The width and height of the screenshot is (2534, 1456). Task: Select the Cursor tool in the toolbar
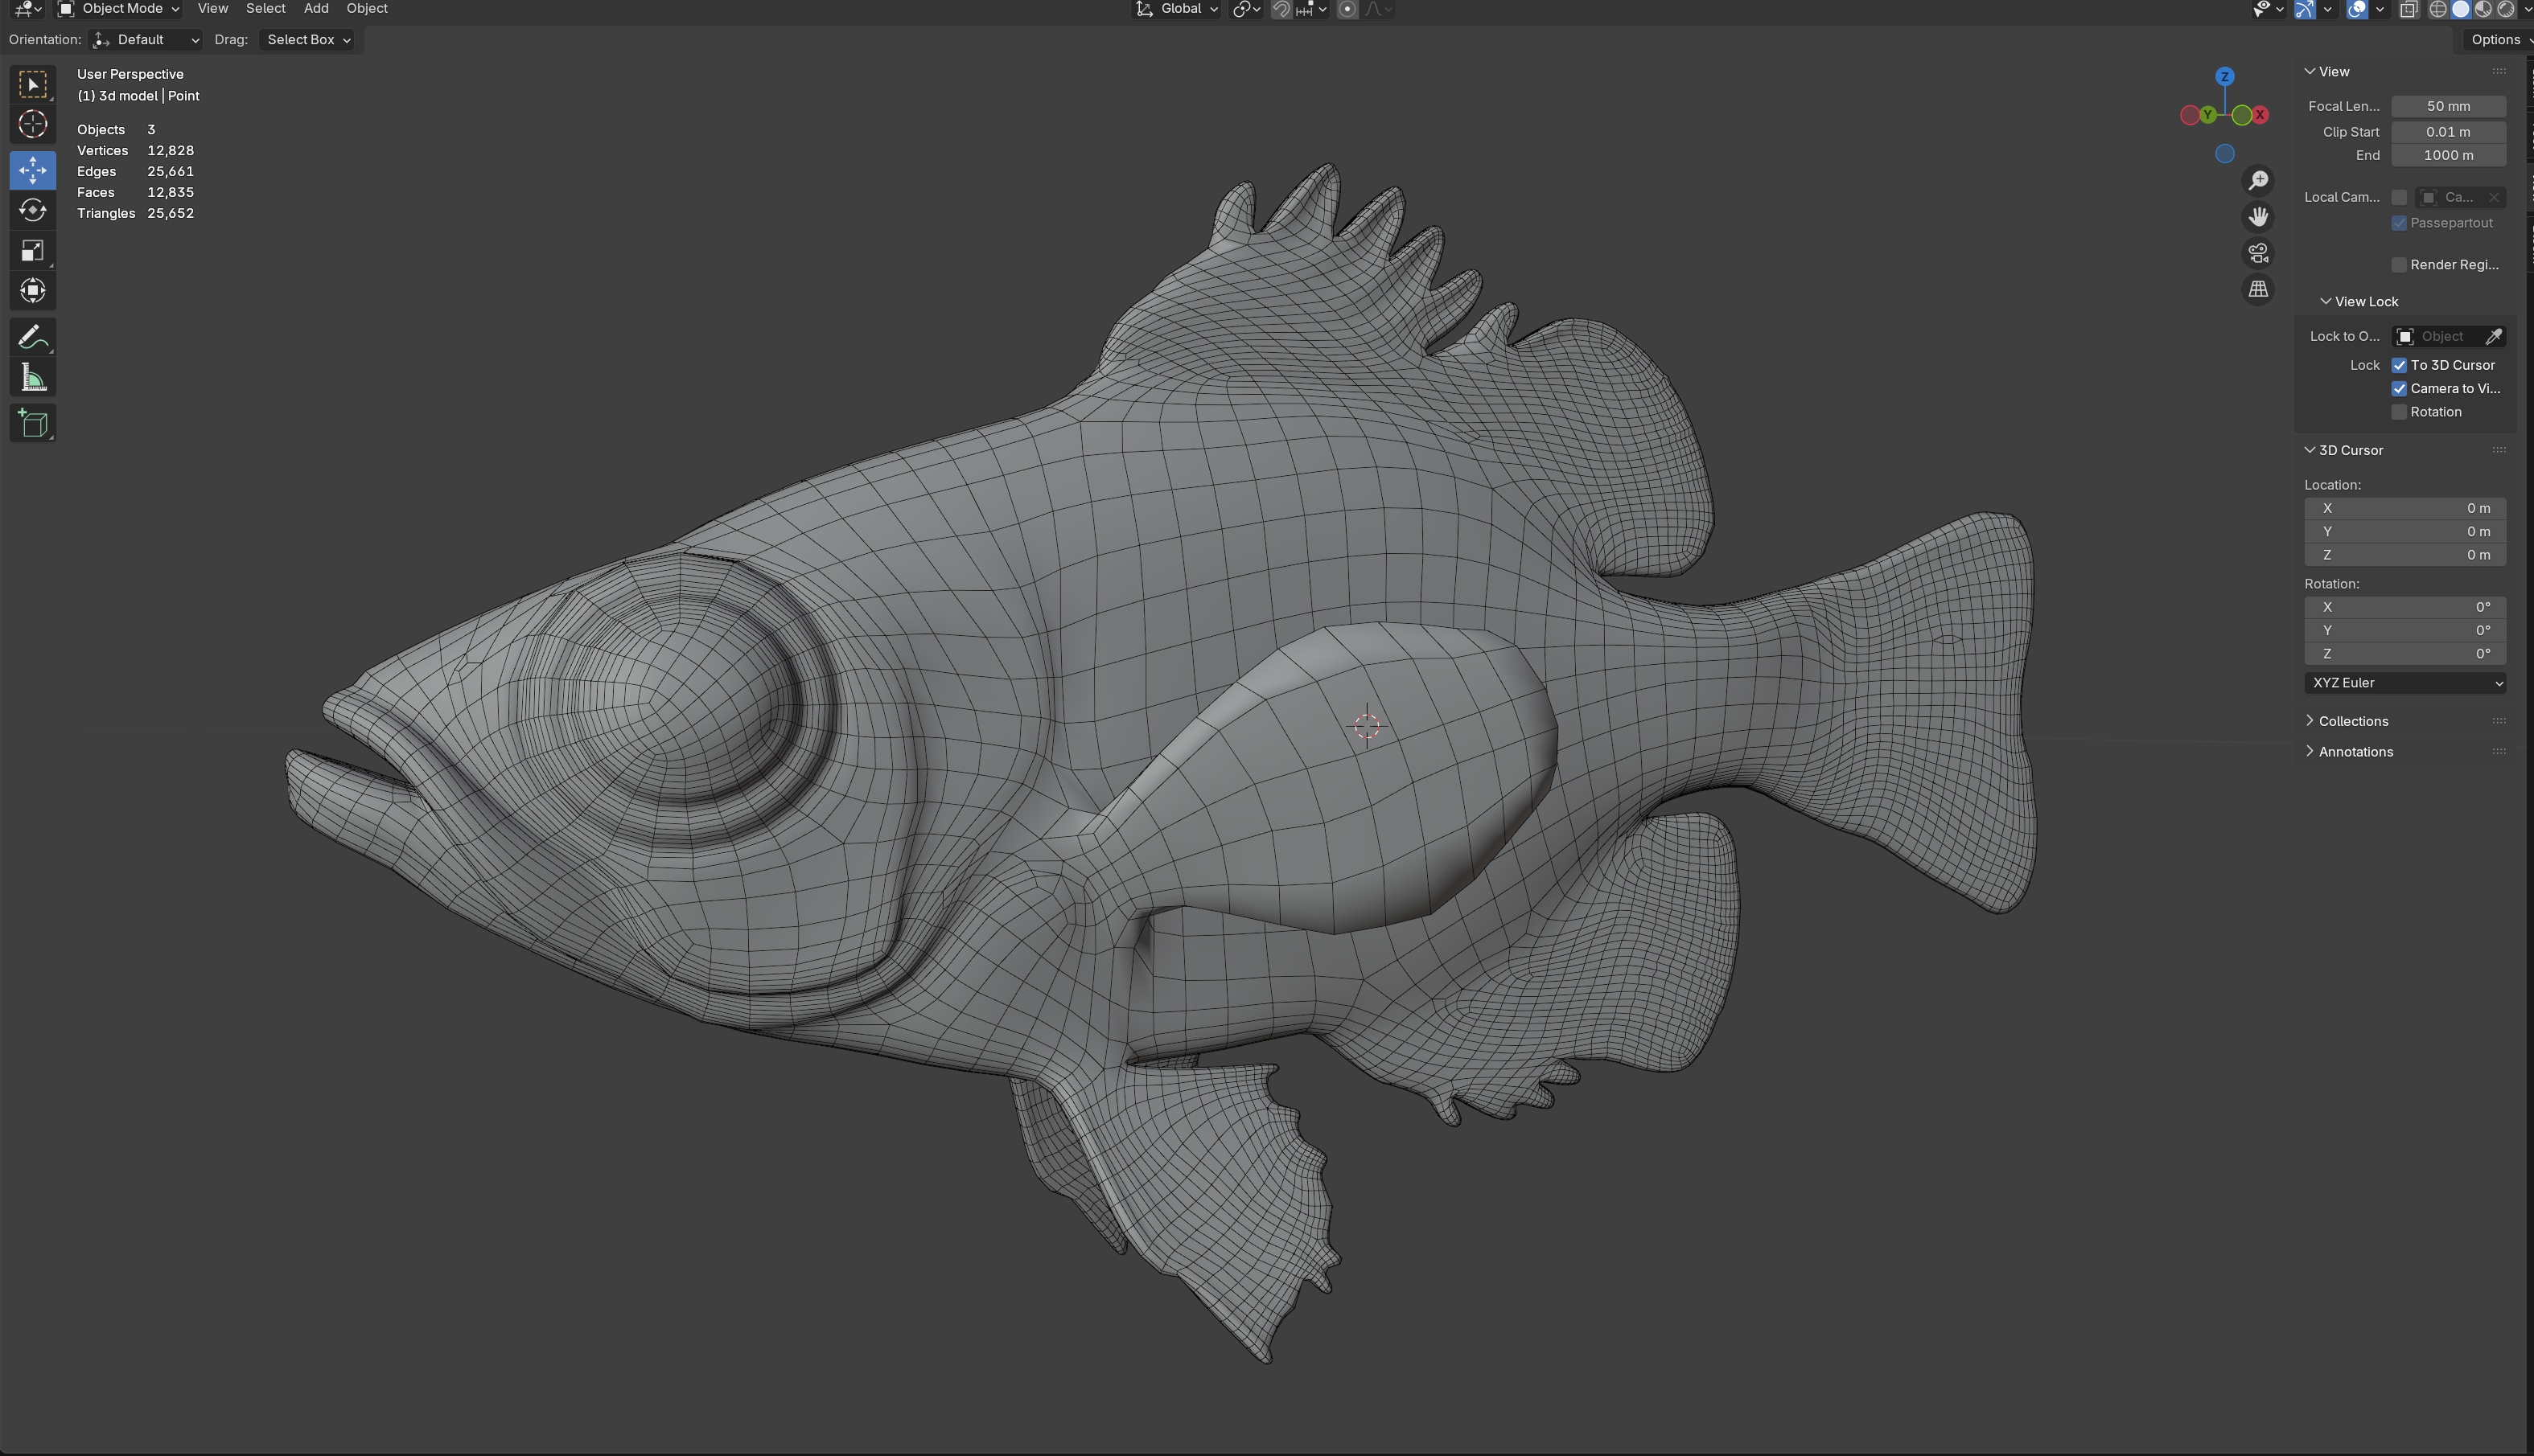coord(32,125)
